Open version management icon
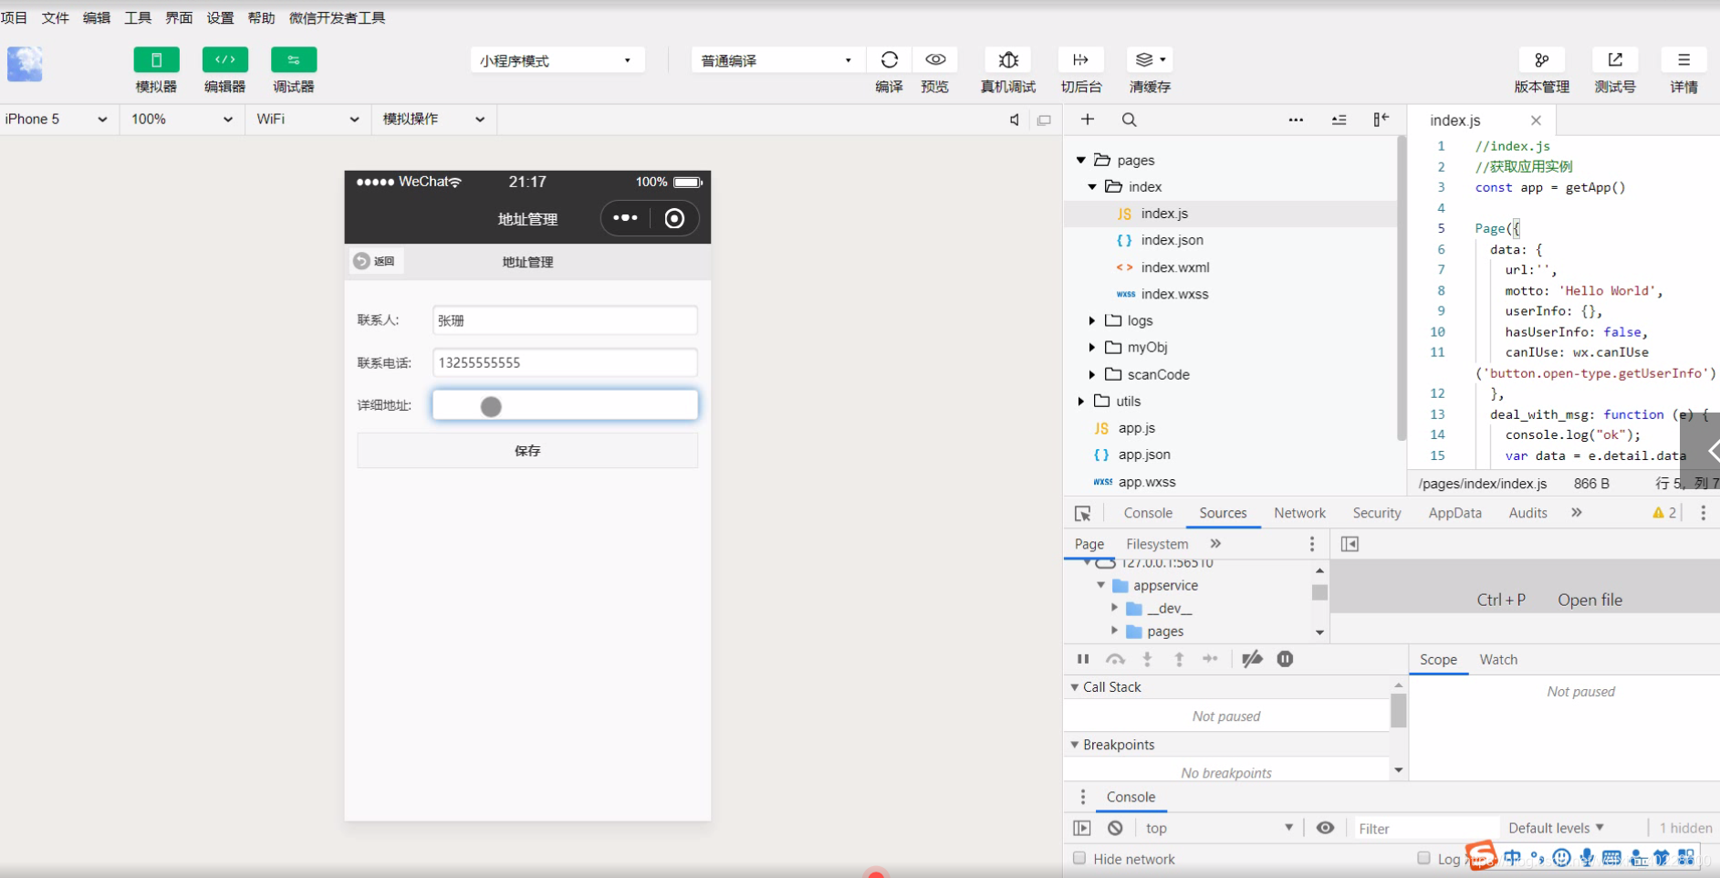Screen dimensions: 1720x878 1542,60
